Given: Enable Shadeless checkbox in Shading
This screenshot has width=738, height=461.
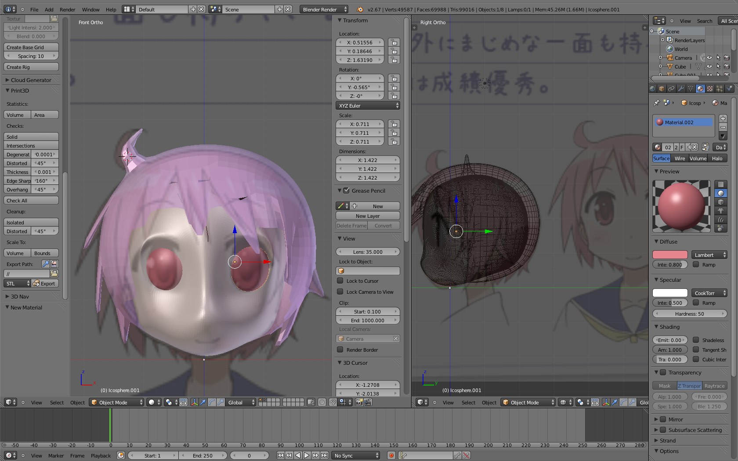Looking at the screenshot, I should [x=696, y=340].
